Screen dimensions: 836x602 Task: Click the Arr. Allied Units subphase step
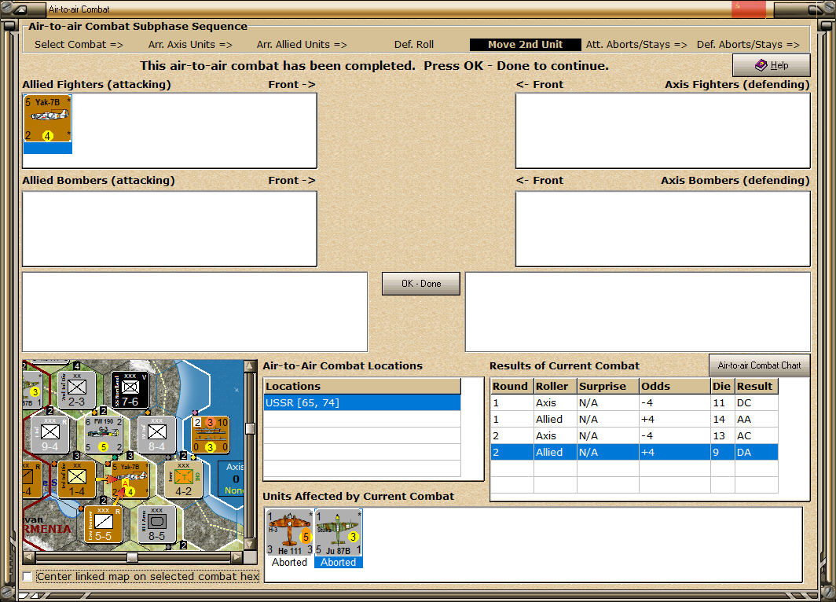point(302,44)
